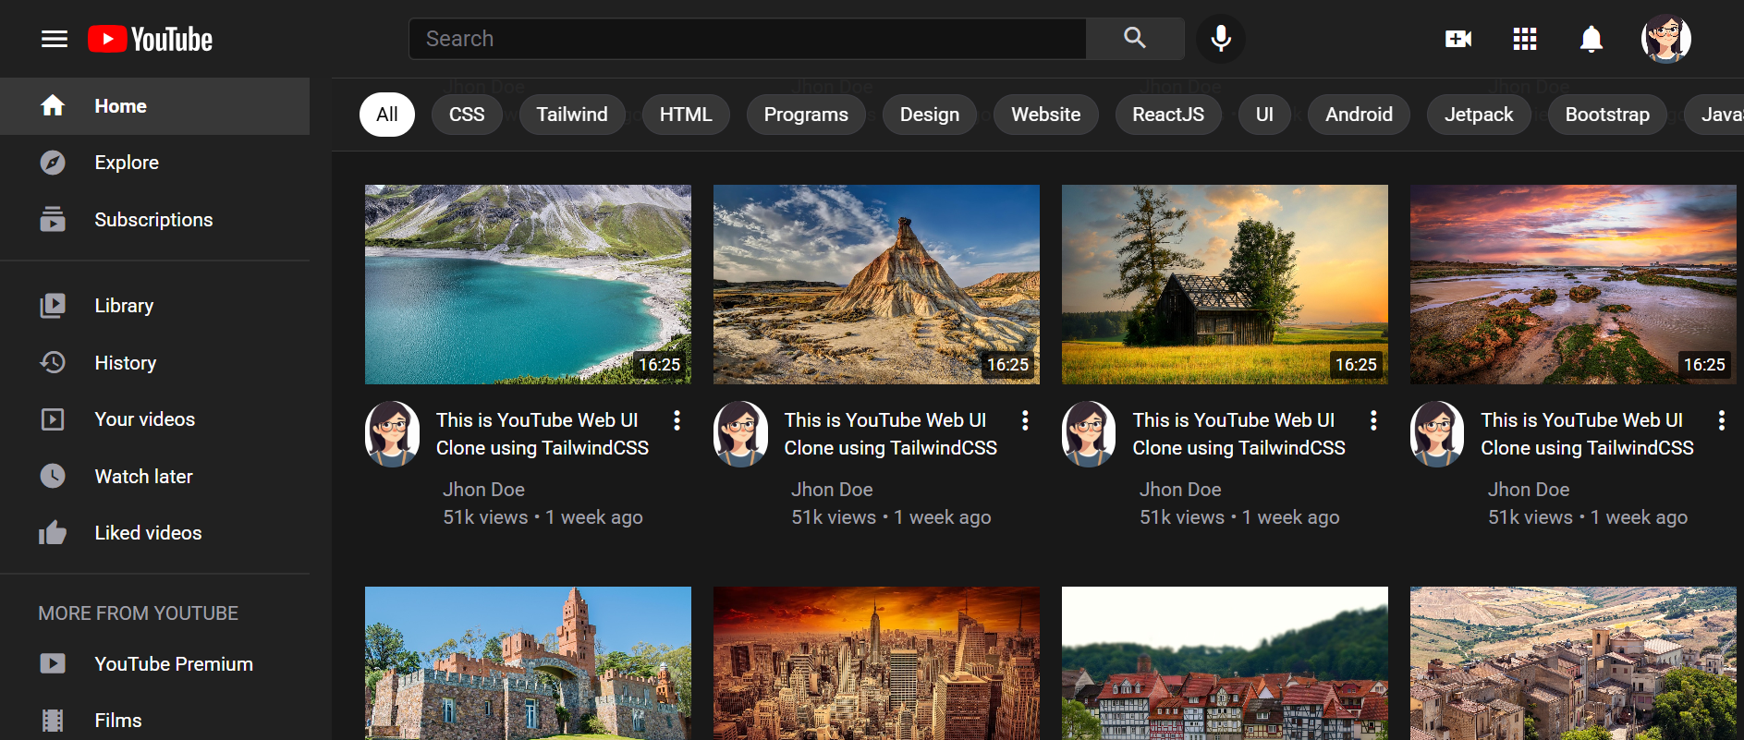Open Explore from the sidebar
The width and height of the screenshot is (1744, 740).
click(154, 163)
